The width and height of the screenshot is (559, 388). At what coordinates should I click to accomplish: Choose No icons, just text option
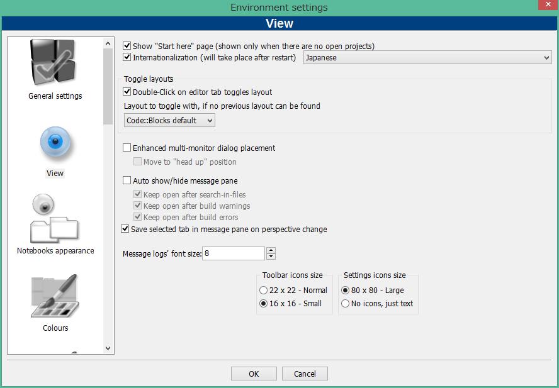tap(345, 303)
